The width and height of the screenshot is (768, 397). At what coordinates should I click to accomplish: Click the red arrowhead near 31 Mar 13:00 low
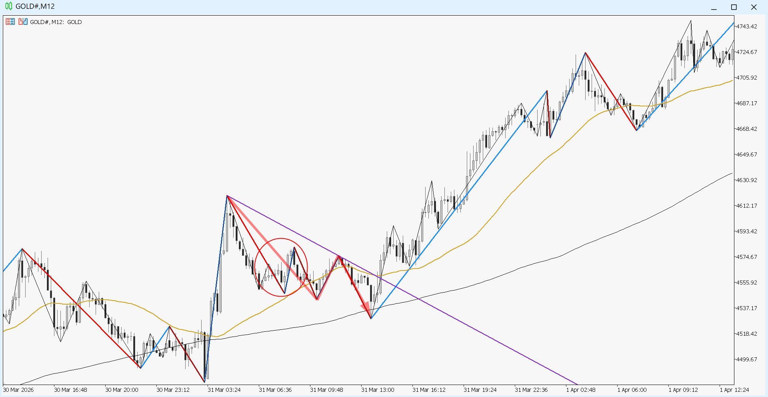[366, 309]
